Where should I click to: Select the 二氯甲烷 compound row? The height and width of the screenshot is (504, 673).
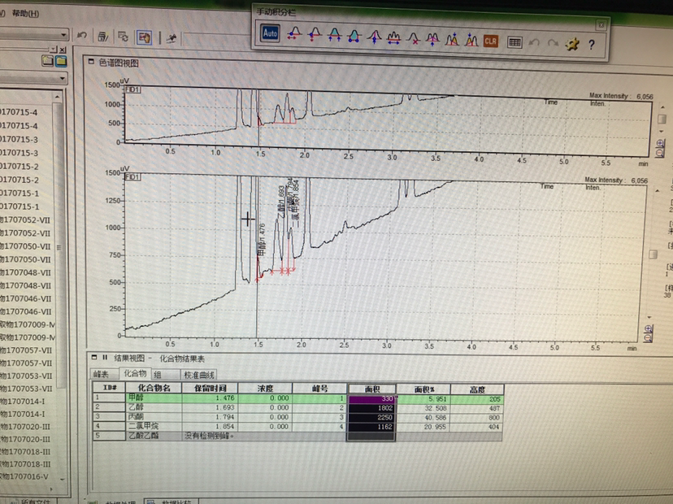coord(297,426)
